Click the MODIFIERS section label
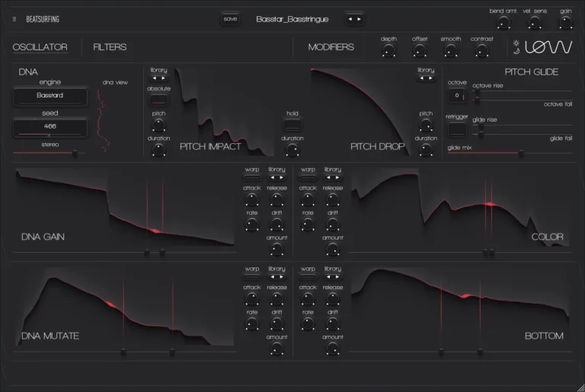This screenshot has width=585, height=392. [331, 47]
